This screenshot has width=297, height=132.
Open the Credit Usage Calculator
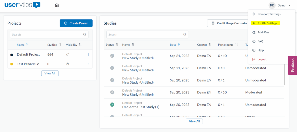click(229, 23)
